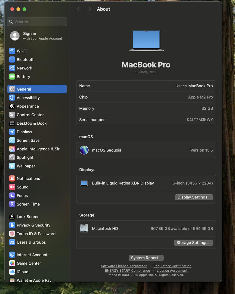This screenshot has width=235, height=294.
Task: Select Desktop & Dock sidebar item
Action: point(32,123)
